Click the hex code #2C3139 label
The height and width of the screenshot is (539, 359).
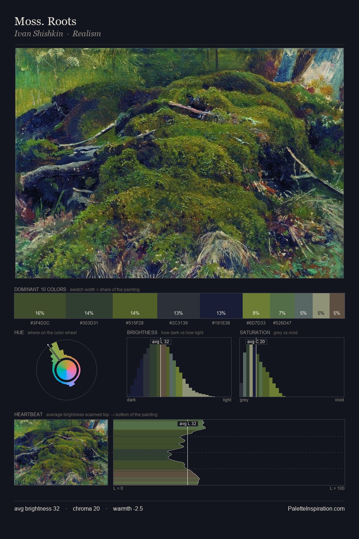[178, 323]
